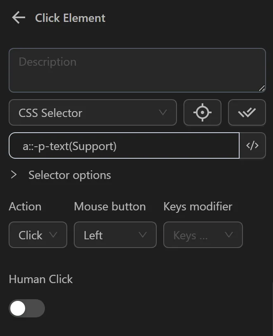
Task: Open the CSS Selector type dropdown
Action: (x=92, y=112)
